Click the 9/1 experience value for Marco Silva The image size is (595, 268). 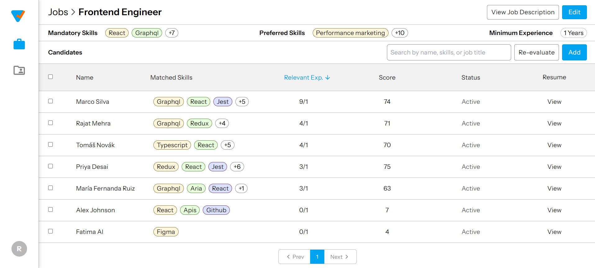(304, 102)
